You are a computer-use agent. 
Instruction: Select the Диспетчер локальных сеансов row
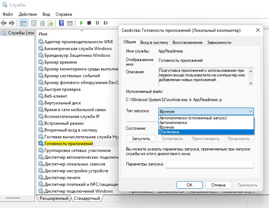tap(78, 164)
